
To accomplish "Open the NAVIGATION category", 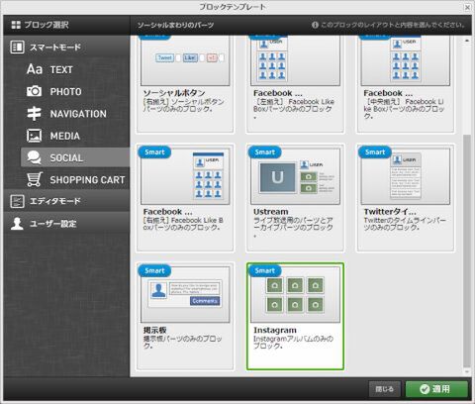I will pyautogui.click(x=75, y=113).
